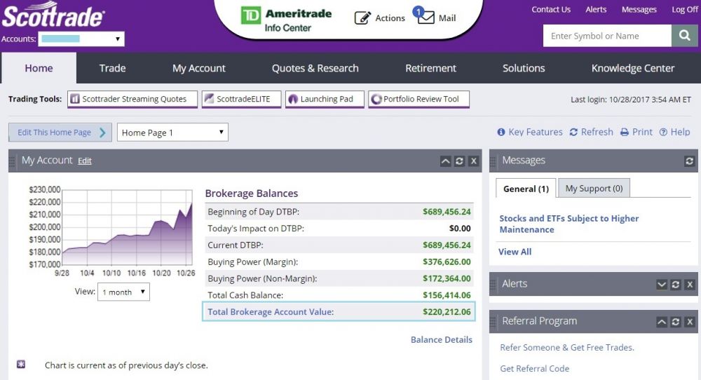Close the My Account panel
Screen dimensions: 701x380
click(x=473, y=161)
